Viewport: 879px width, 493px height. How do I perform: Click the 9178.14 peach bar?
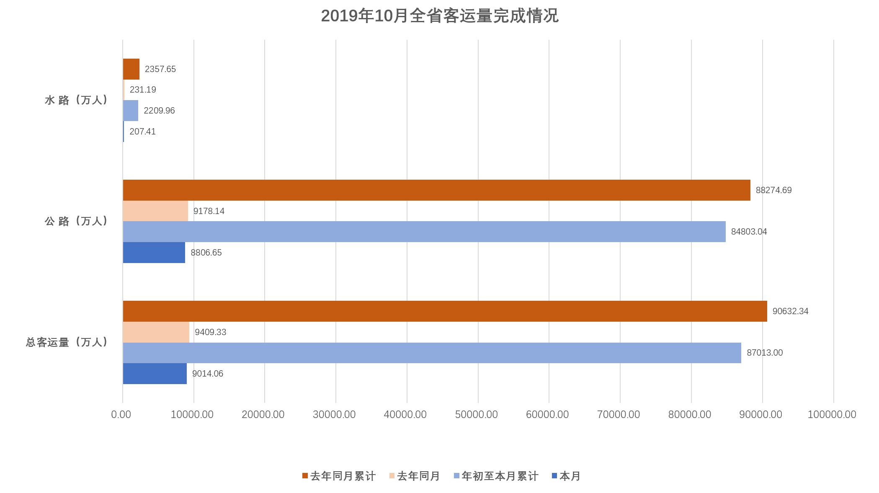[x=155, y=211]
